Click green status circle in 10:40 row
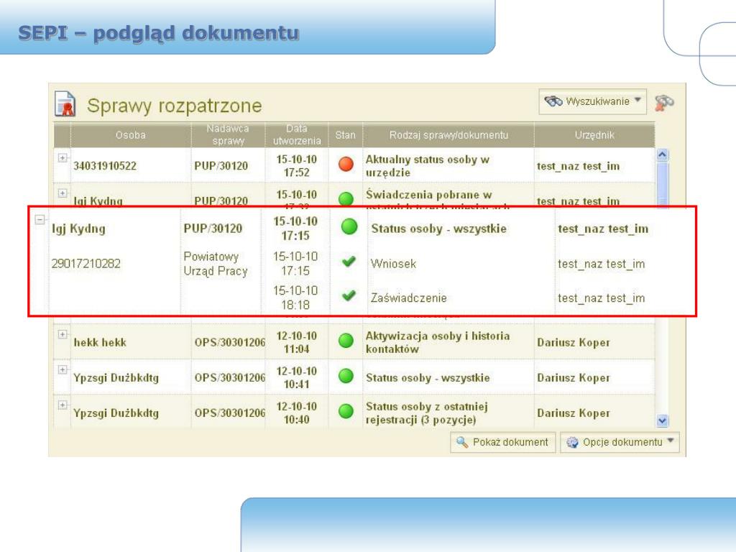The height and width of the screenshot is (552, 736). click(x=346, y=410)
